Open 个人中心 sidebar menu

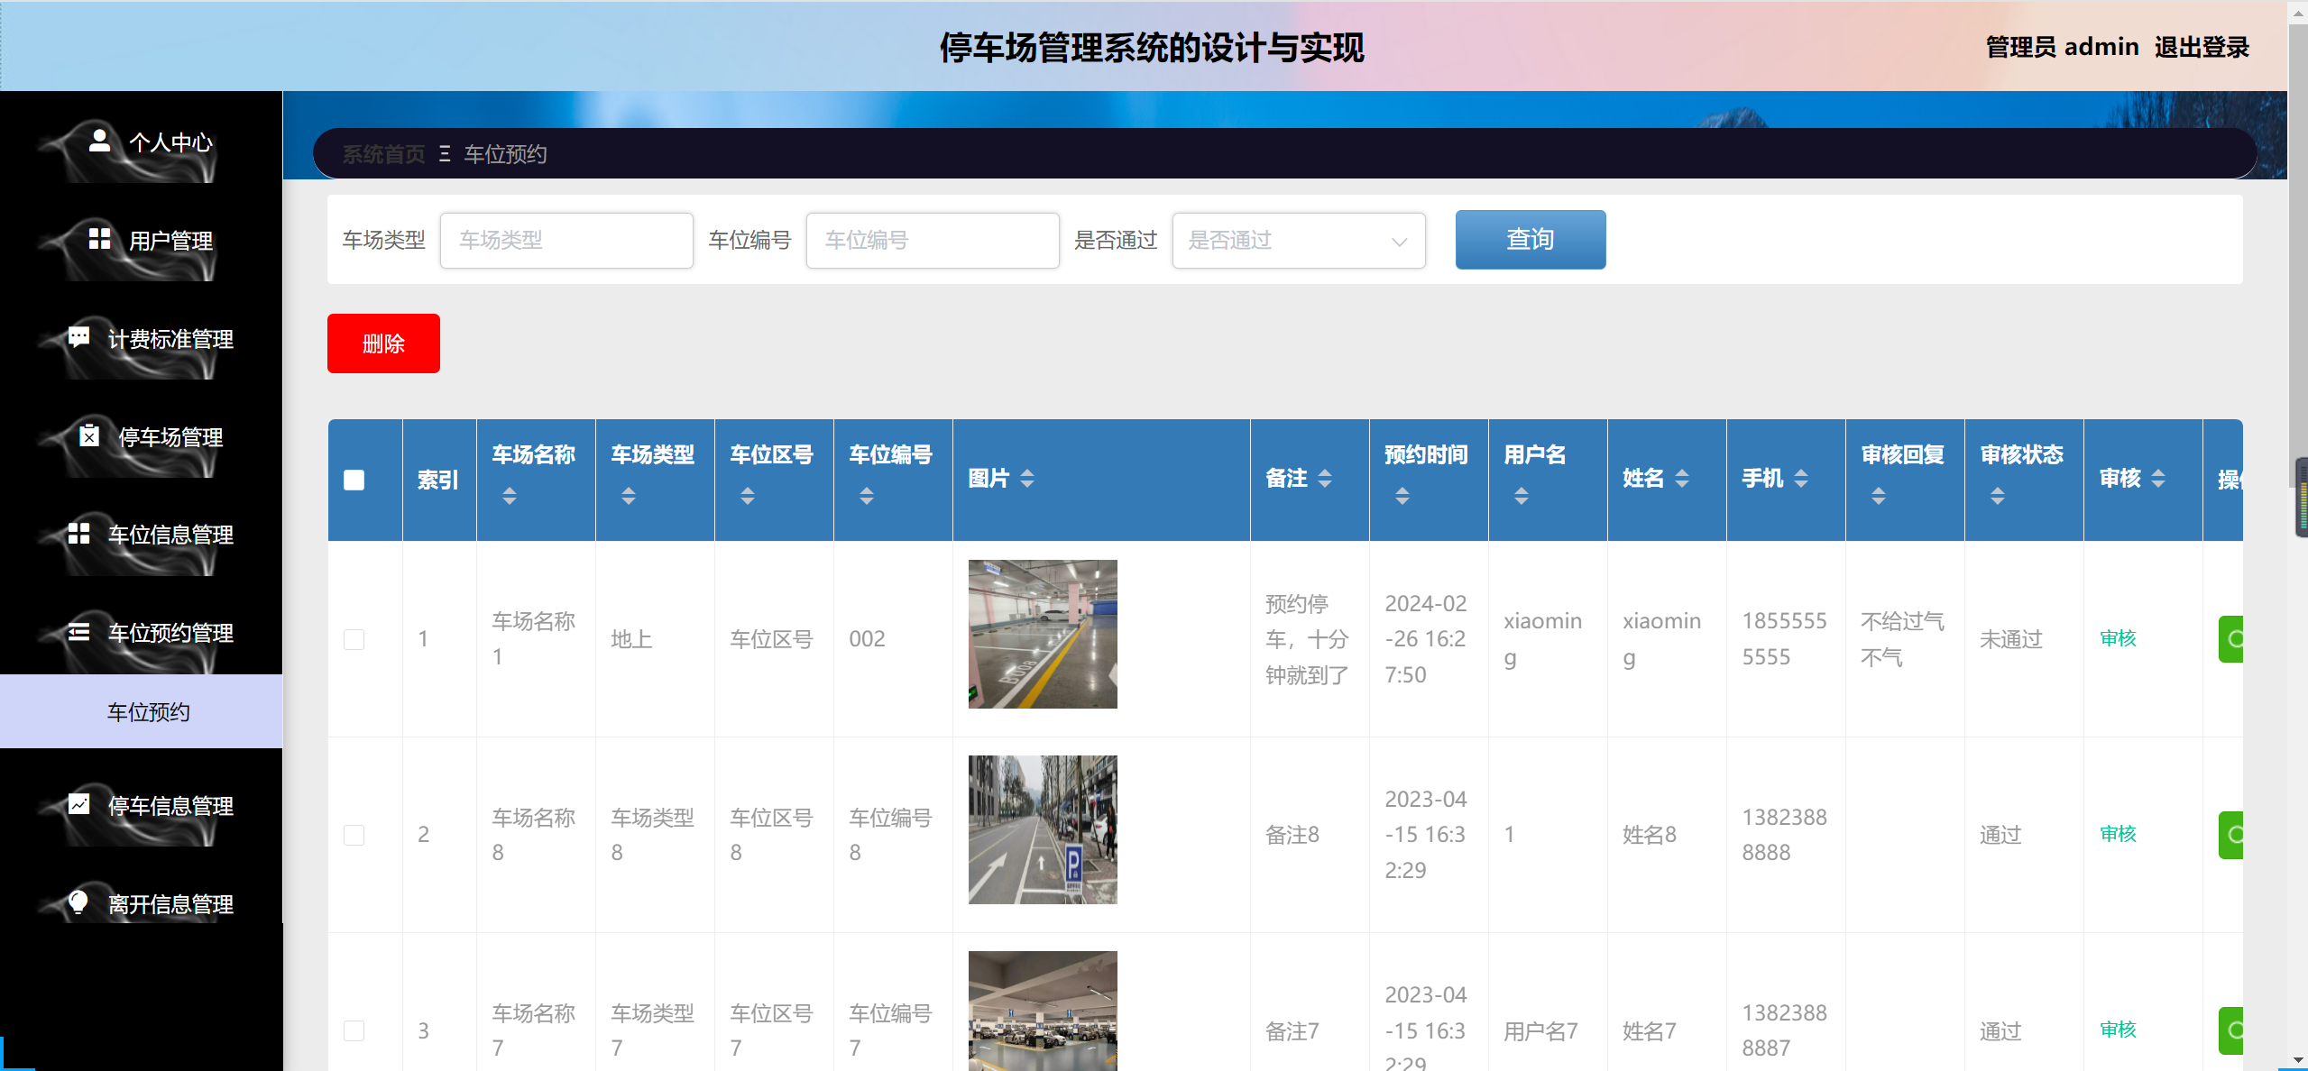coord(142,142)
